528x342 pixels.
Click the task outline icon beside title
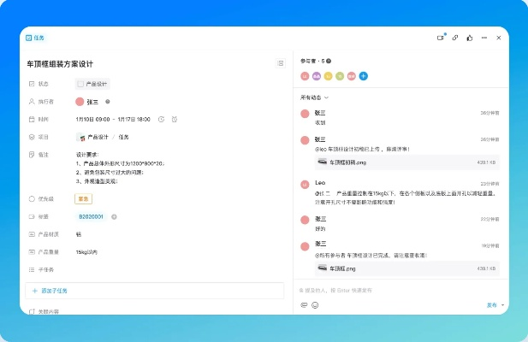tap(280, 63)
